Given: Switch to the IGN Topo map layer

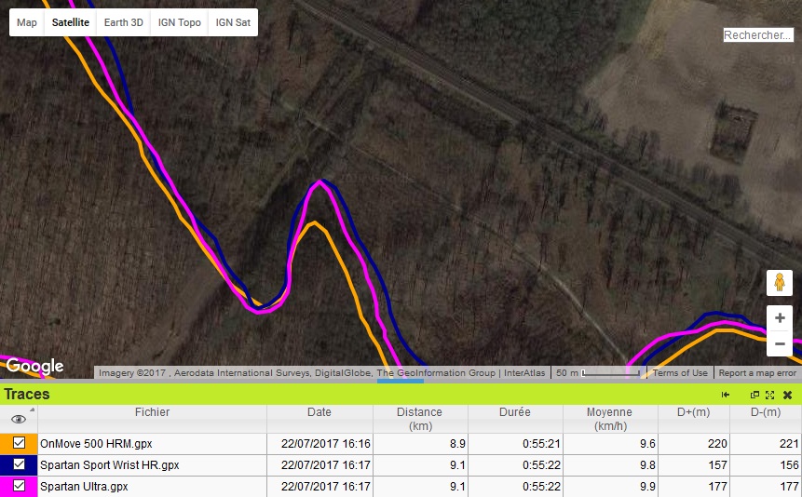Looking at the screenshot, I should [179, 22].
